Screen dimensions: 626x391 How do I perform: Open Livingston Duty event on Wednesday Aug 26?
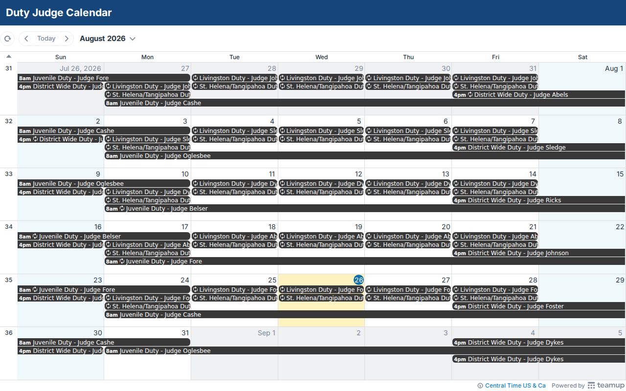click(x=321, y=290)
